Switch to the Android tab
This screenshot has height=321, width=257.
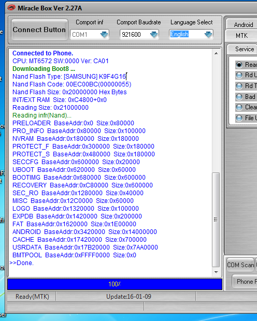point(243,24)
